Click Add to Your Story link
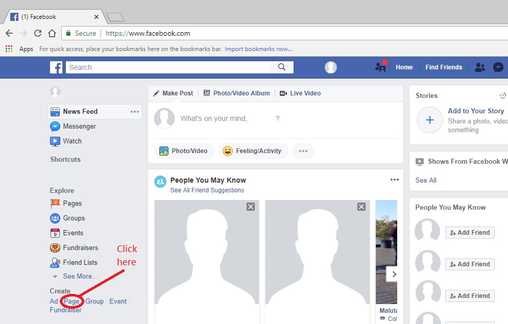508x324 pixels. (x=476, y=111)
